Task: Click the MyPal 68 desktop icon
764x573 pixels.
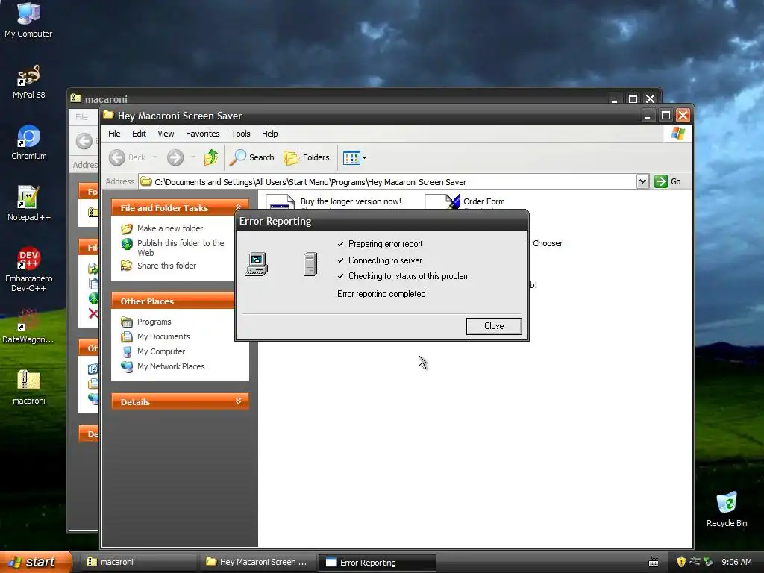Action: (28, 81)
